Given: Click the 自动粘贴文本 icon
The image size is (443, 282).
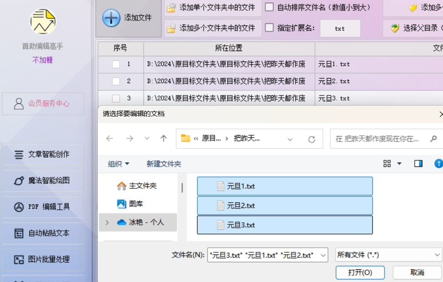Looking at the screenshot, I should point(19,234).
